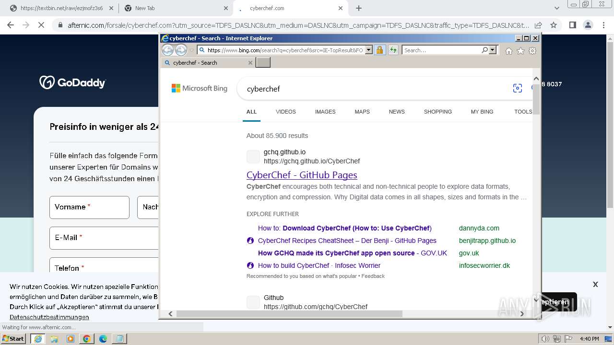614x345 pixels.
Task: Switch to VIDEOS results
Action: coord(286,112)
